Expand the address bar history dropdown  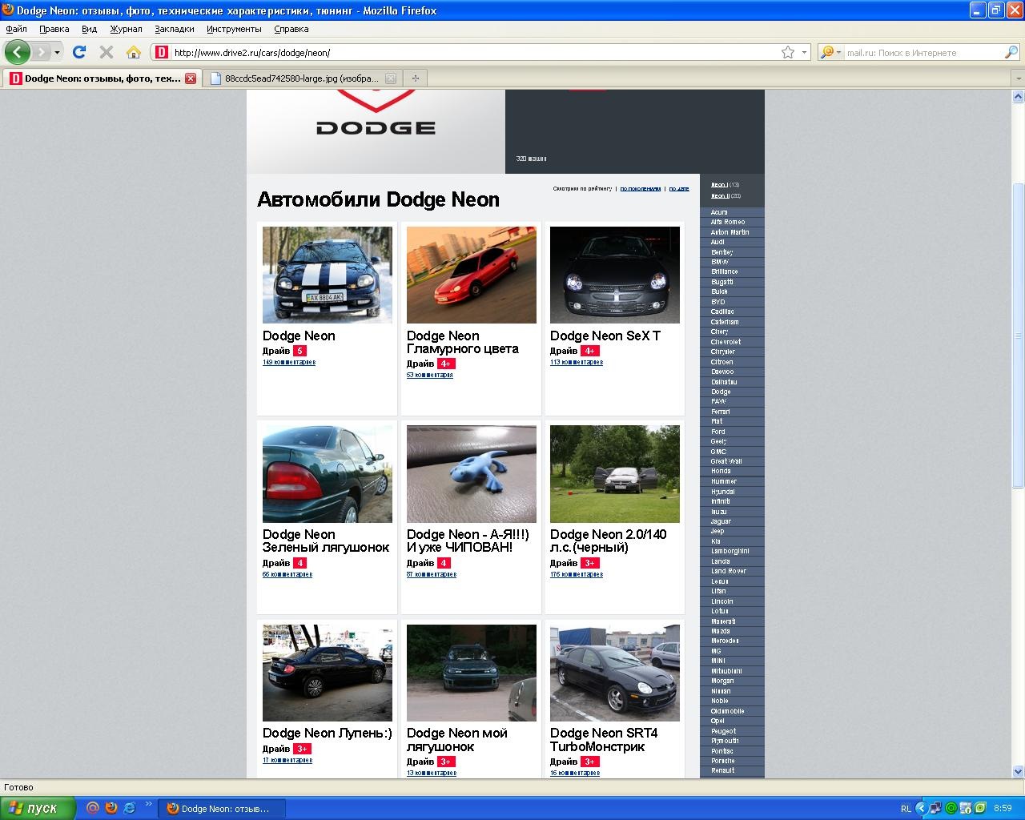click(804, 53)
